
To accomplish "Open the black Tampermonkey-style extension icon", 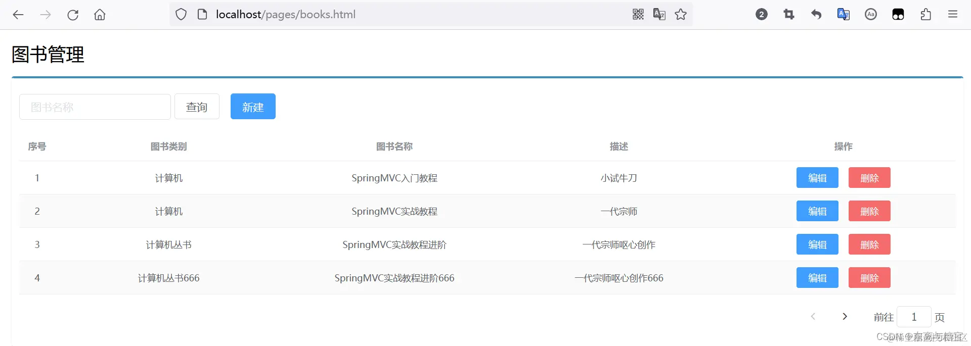I will point(898,15).
